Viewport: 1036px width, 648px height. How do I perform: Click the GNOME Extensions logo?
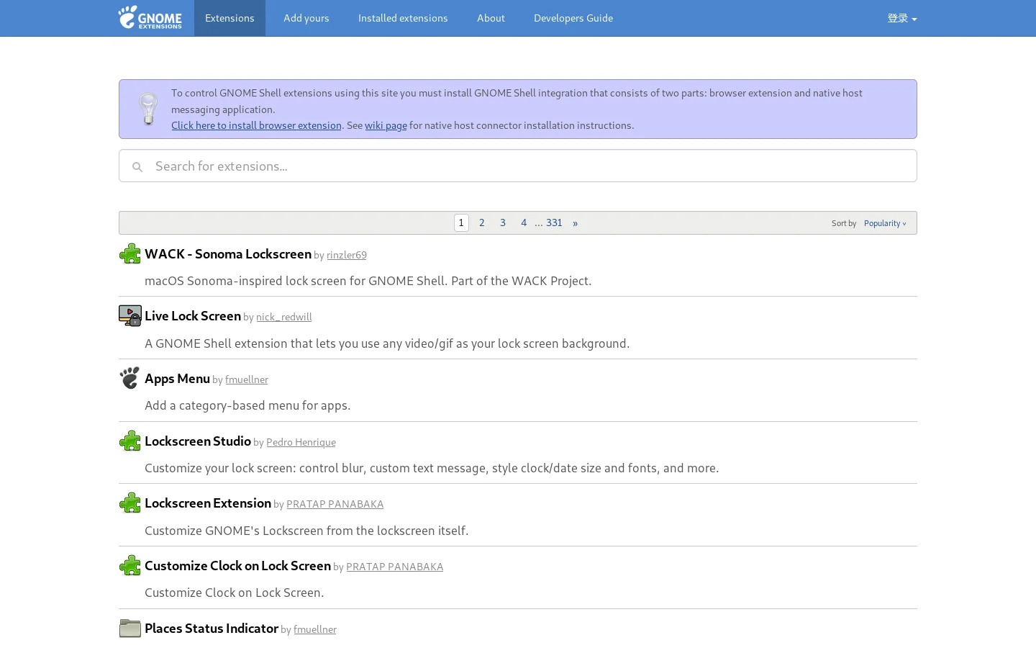coord(150,18)
